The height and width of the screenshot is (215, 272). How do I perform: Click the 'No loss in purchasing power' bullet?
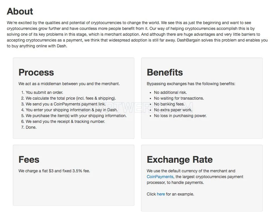pyautogui.click(x=180, y=116)
